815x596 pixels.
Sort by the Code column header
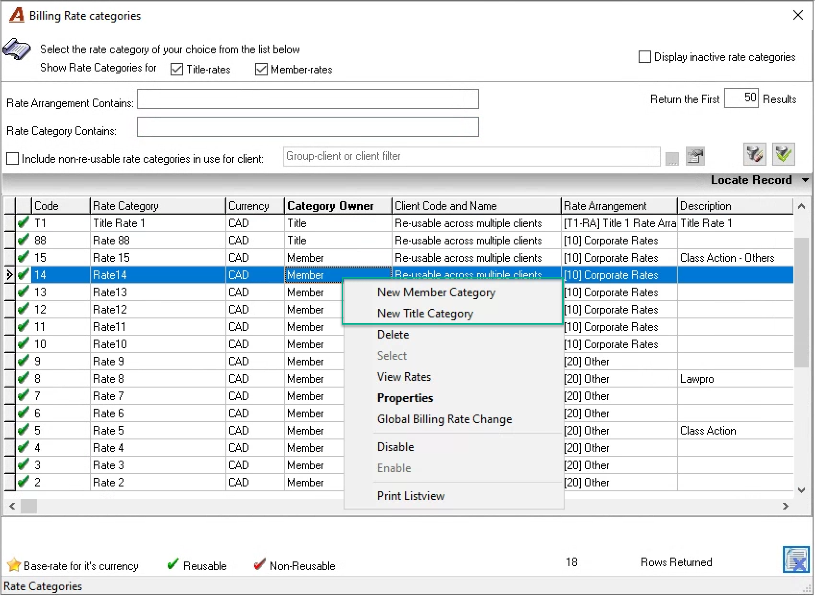61,206
